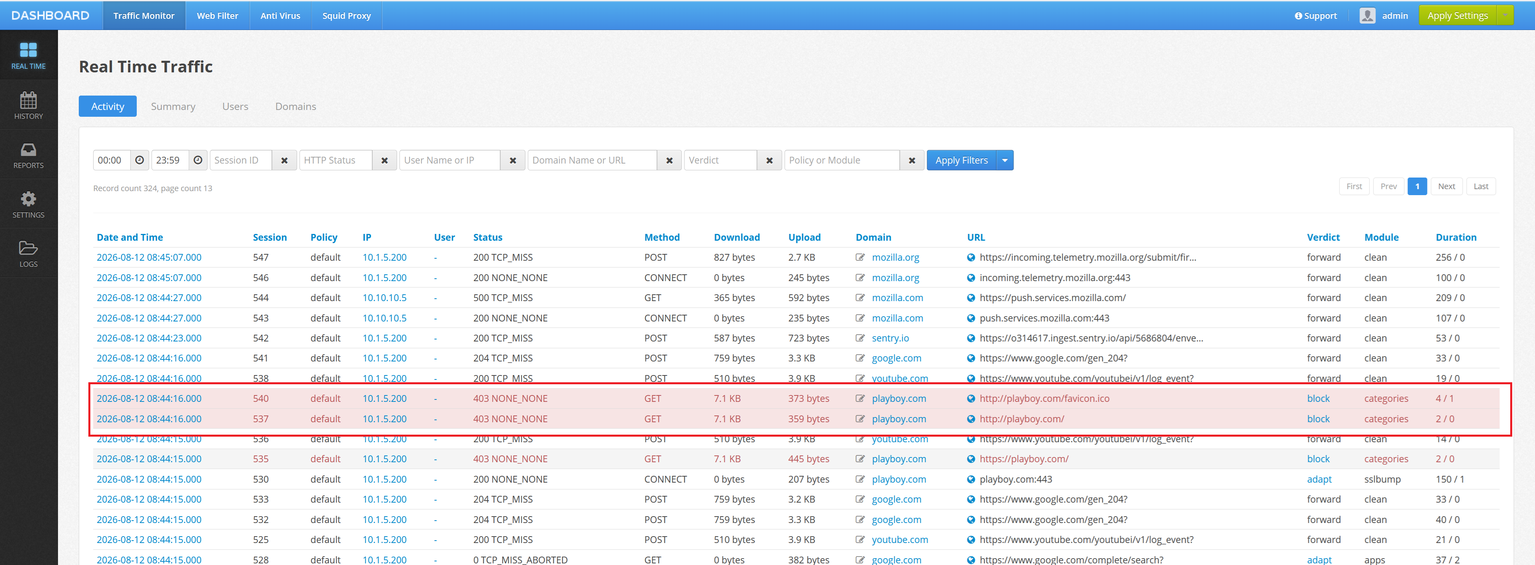
Task: Open the Support link
Action: tap(1315, 16)
